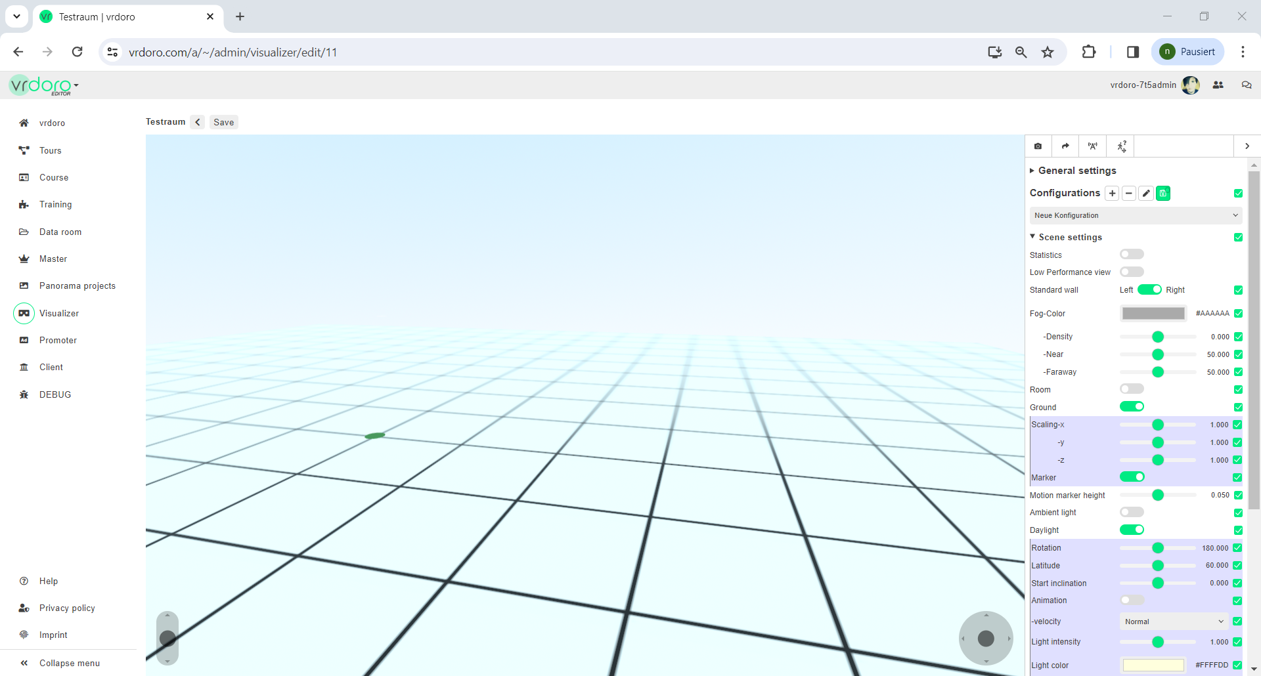Image resolution: width=1261 pixels, height=676 pixels.
Task: Uncheck the Fog-Color checkbox
Action: [1238, 314]
